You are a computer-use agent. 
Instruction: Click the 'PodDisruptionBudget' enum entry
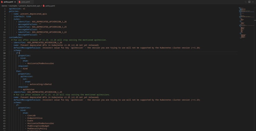[x=38, y=126]
